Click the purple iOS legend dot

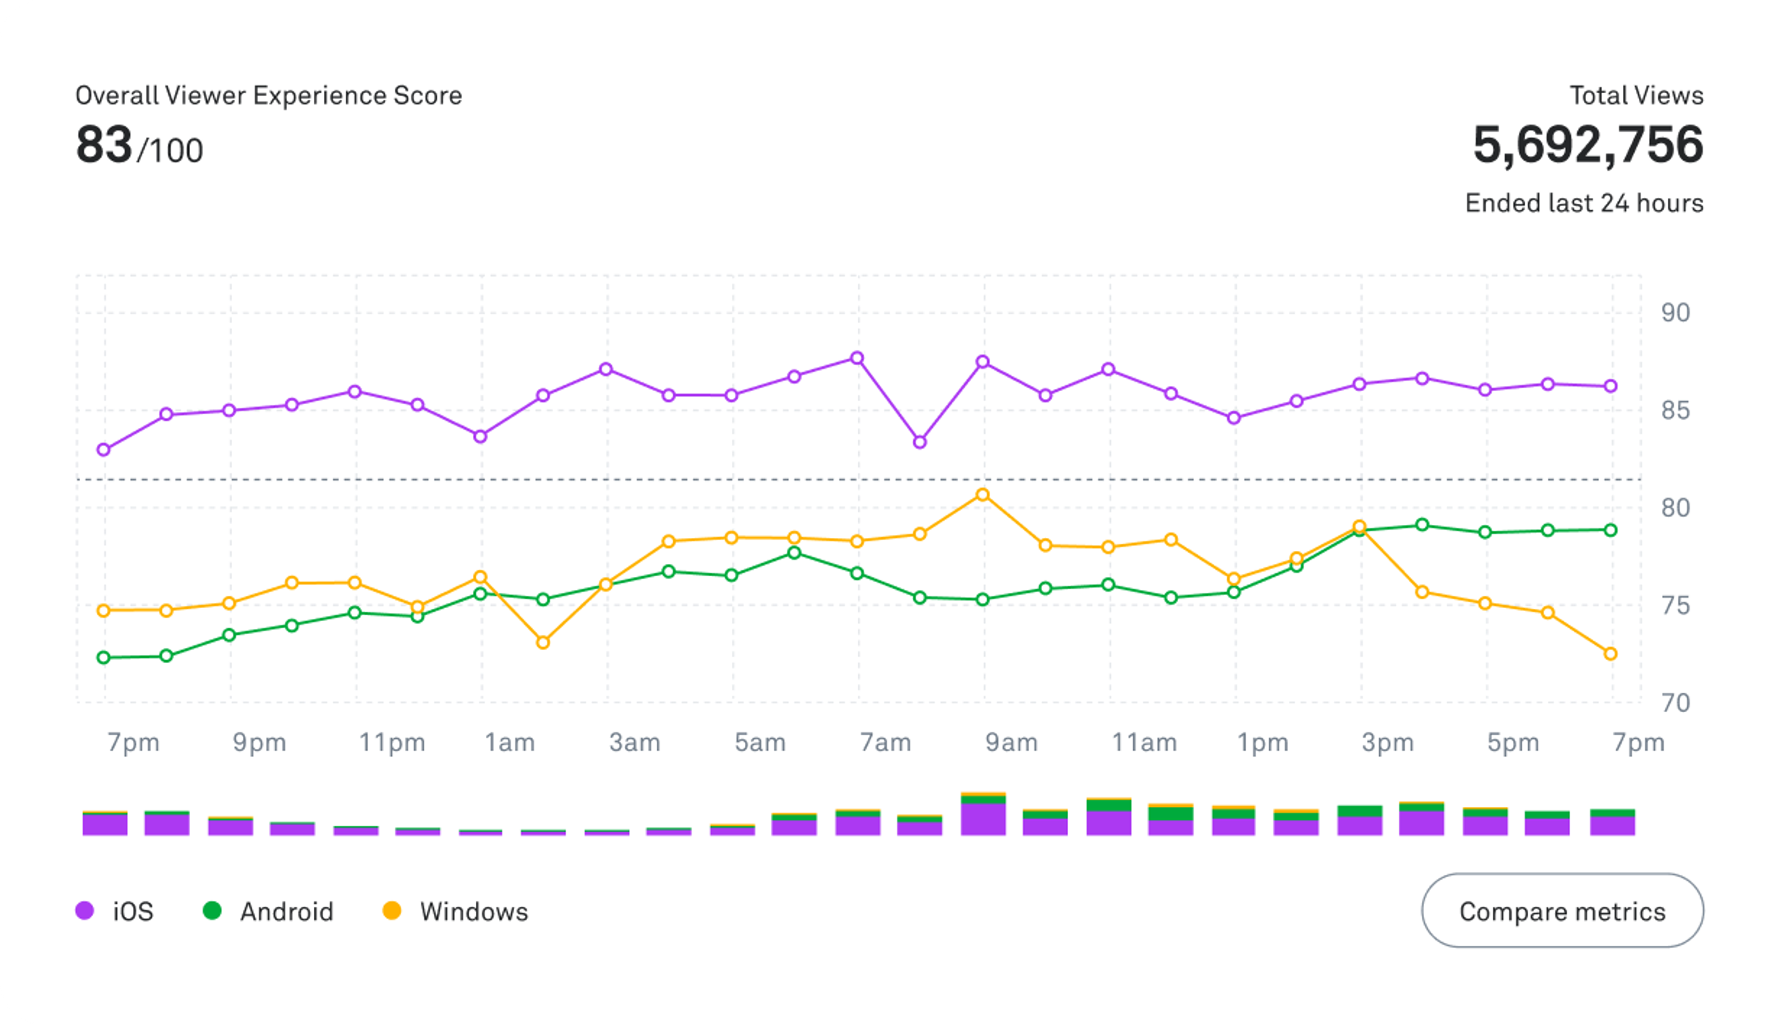86,911
